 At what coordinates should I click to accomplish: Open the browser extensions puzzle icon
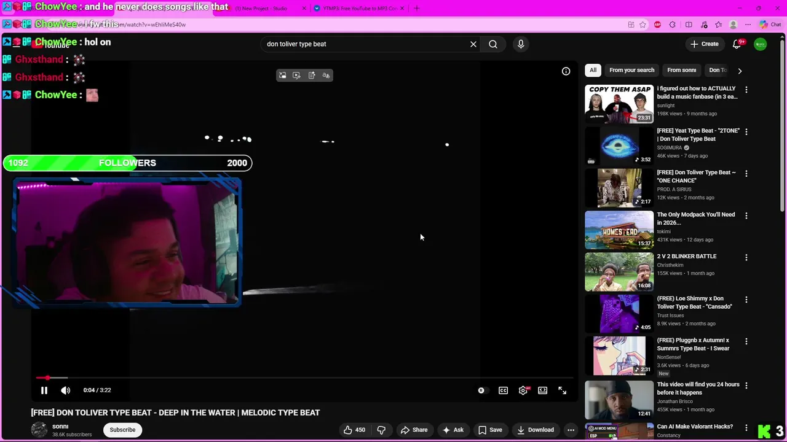(x=673, y=25)
